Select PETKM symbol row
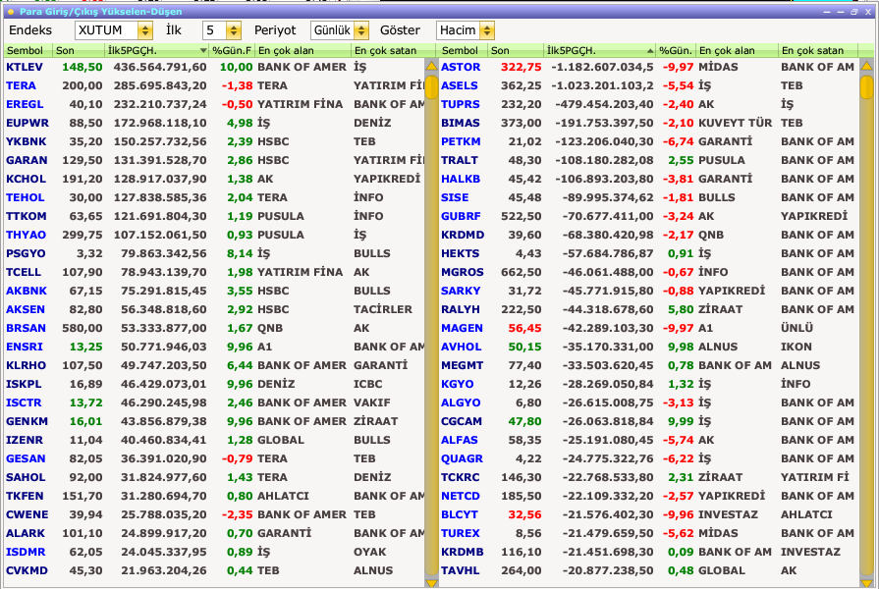 point(649,141)
